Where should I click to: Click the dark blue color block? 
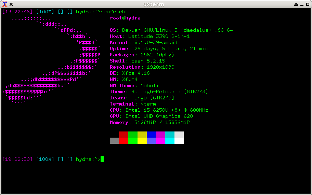point(151,135)
